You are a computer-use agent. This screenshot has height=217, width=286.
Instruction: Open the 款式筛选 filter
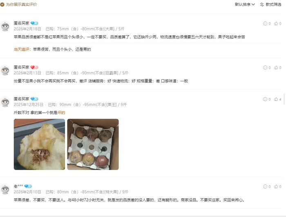[270, 4]
